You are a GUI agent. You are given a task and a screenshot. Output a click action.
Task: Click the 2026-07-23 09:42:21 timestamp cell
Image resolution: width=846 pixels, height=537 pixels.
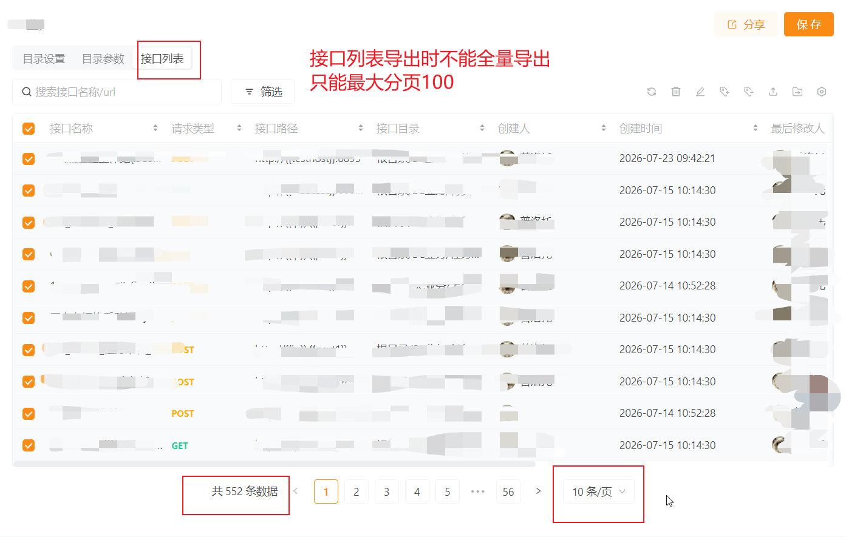pos(667,158)
